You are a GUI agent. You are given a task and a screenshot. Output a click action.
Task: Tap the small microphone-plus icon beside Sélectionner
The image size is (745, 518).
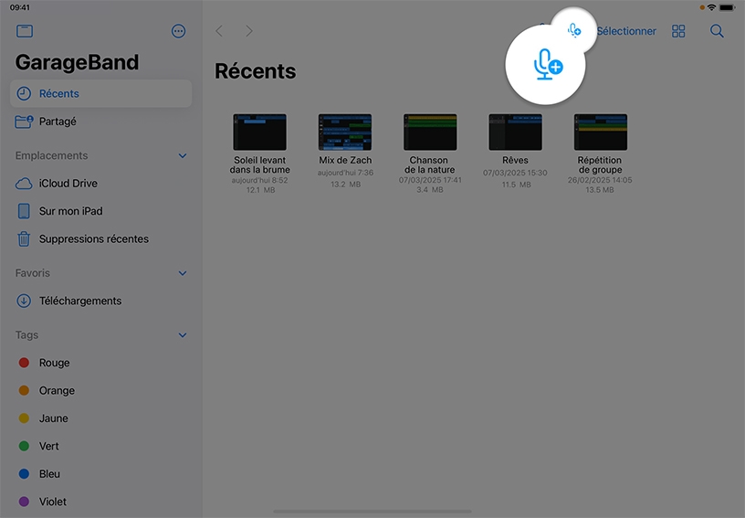click(574, 31)
